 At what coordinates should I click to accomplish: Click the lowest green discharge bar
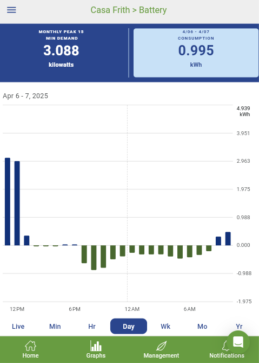[x=94, y=257]
